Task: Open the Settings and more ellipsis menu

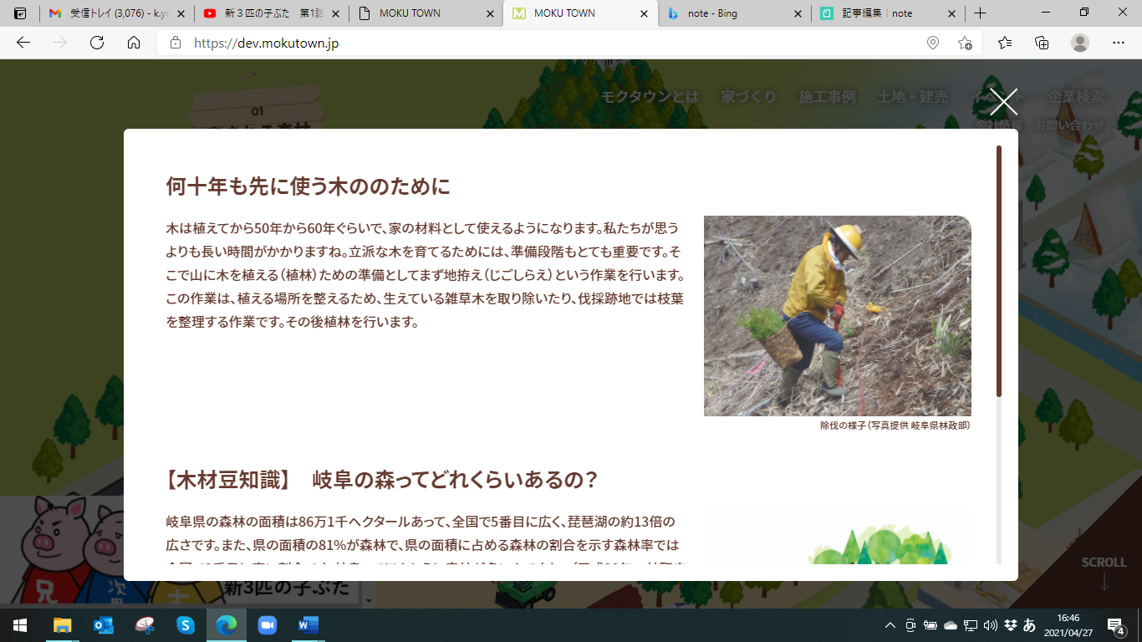Action: (1118, 43)
